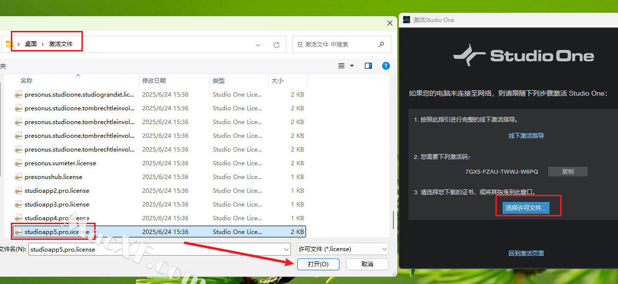This screenshot has width=618, height=284.
Task: Open the help icon in file dialog
Action: (x=386, y=66)
